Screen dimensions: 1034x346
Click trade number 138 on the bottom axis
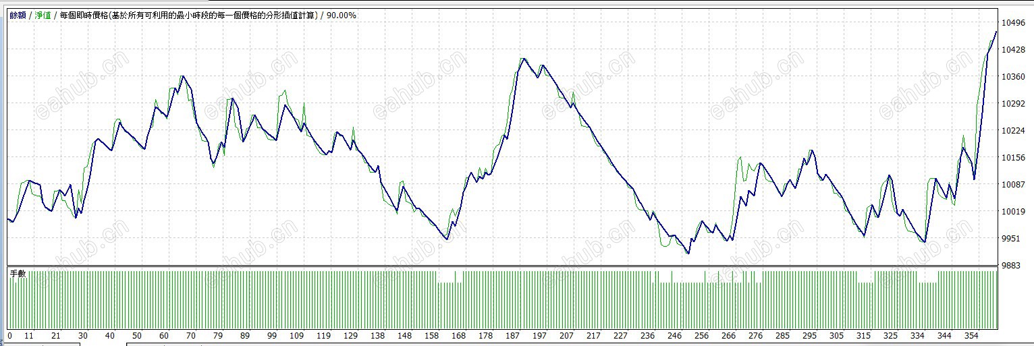377,336
